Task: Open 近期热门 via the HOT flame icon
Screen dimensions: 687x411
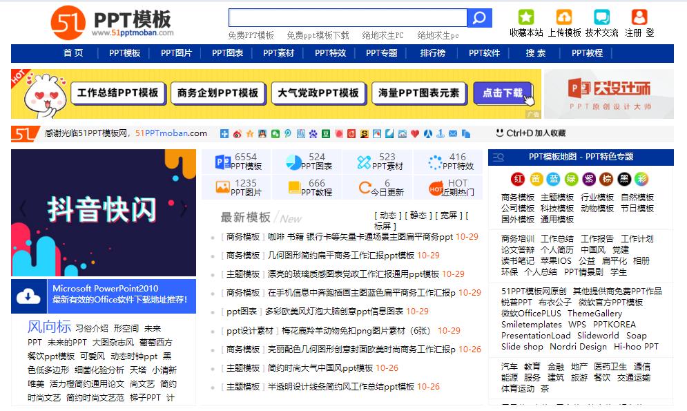Action: tap(435, 187)
